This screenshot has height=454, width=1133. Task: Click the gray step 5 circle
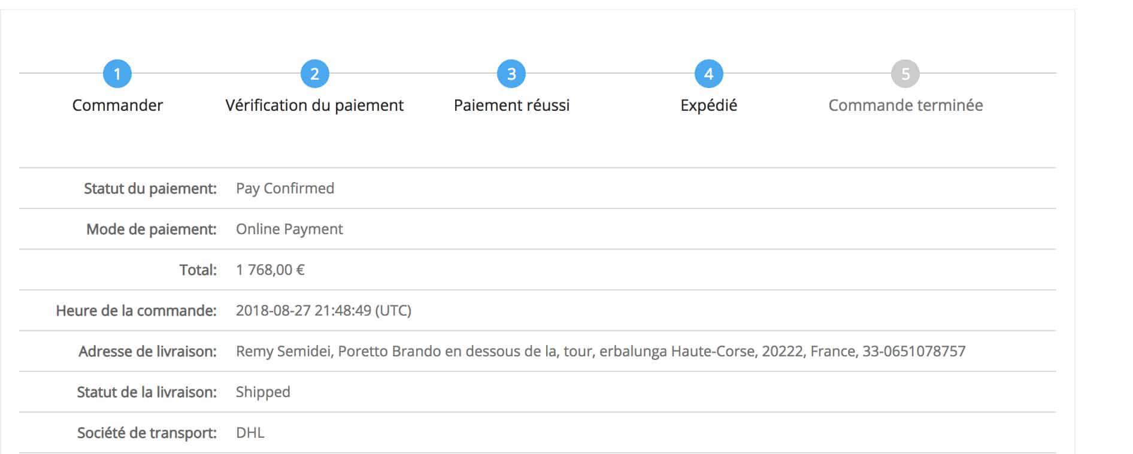905,74
